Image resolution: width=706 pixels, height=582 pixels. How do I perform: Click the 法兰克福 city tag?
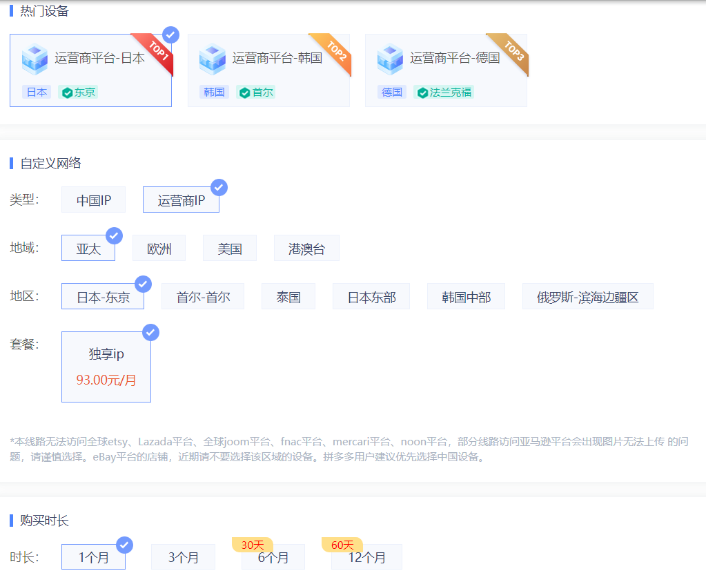coord(444,93)
